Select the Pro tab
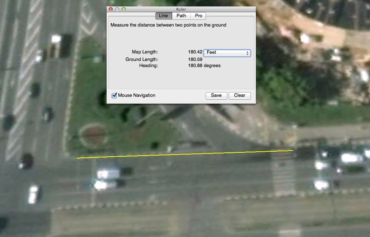This screenshot has width=370, height=237. (198, 16)
